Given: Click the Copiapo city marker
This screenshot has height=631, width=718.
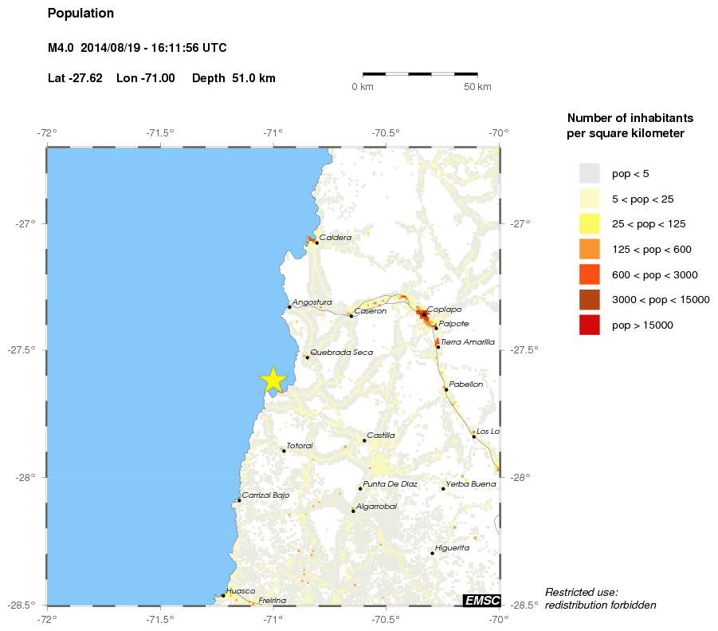Looking at the screenshot, I should [x=423, y=315].
